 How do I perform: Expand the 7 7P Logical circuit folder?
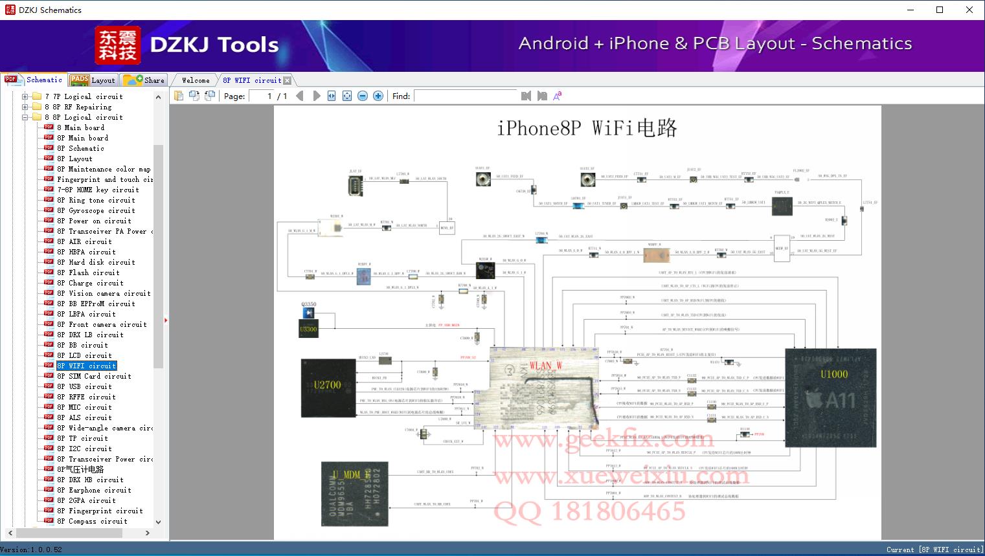[x=25, y=96]
